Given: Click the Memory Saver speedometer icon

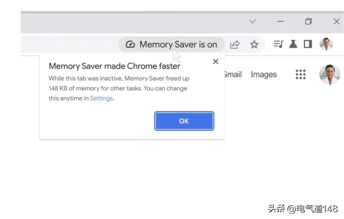Looking at the screenshot, I should point(130,44).
